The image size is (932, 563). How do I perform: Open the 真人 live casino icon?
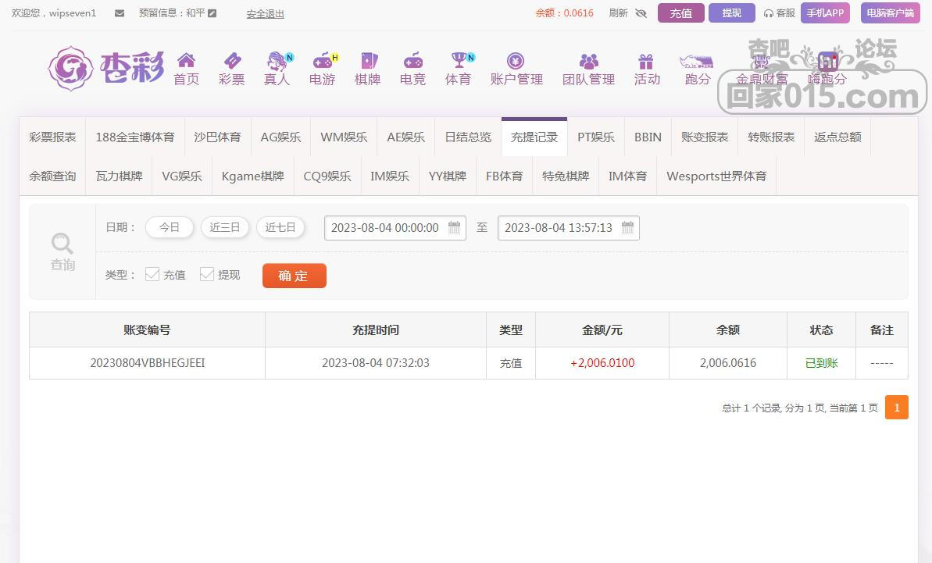coord(277,61)
